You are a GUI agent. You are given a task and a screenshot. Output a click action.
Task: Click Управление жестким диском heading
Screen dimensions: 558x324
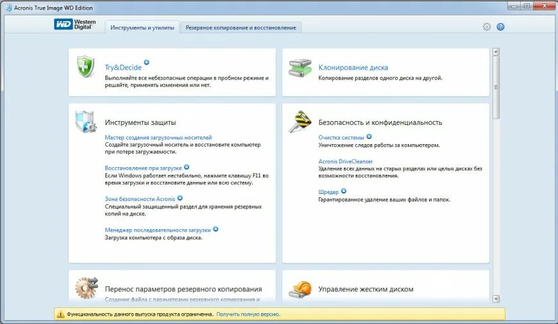(x=366, y=289)
